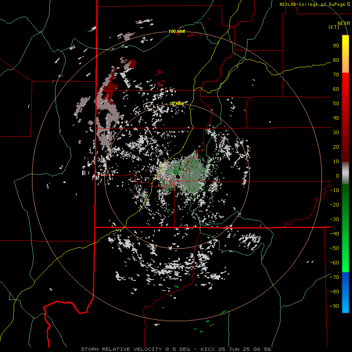Pick the gray zero-velocity color bar segment
Image resolution: width=352 pixels, height=352 pixels.
click(x=345, y=173)
